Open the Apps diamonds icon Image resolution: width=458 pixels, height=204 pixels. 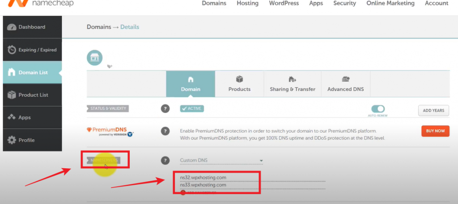(12, 117)
